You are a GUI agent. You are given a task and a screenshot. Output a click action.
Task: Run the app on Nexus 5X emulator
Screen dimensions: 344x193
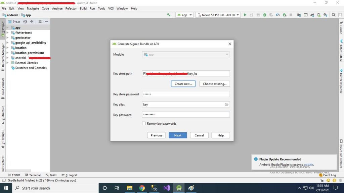coord(245,15)
